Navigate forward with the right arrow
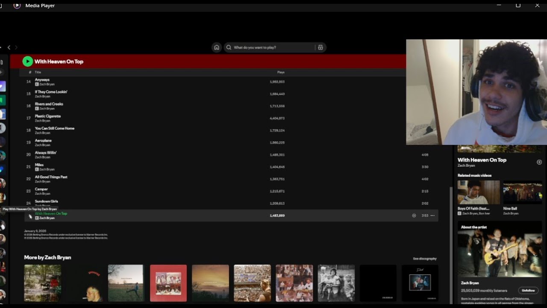The width and height of the screenshot is (547, 308). pyautogui.click(x=16, y=47)
